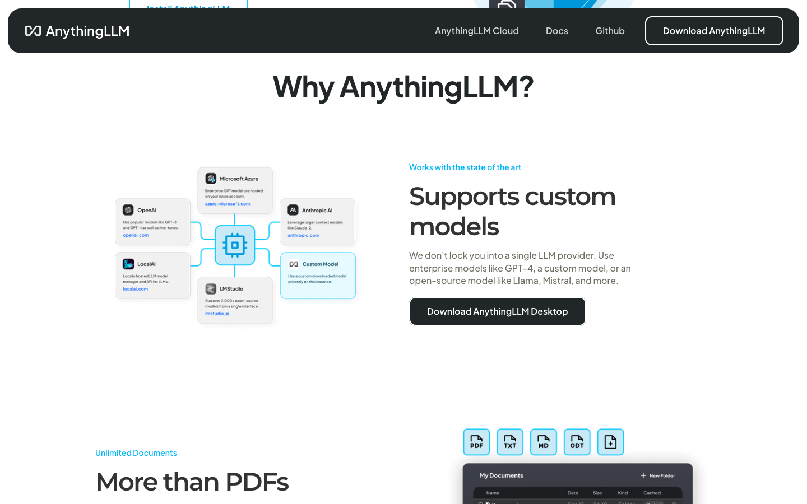
Task: Click the Download AnythingLLM Desktop button
Action: point(498,311)
